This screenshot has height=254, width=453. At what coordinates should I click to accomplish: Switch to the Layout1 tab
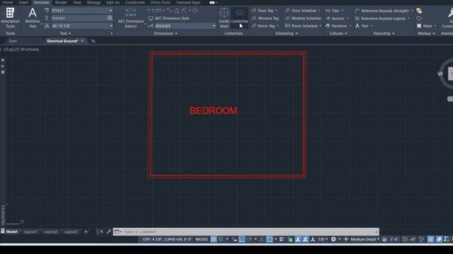tap(30, 231)
